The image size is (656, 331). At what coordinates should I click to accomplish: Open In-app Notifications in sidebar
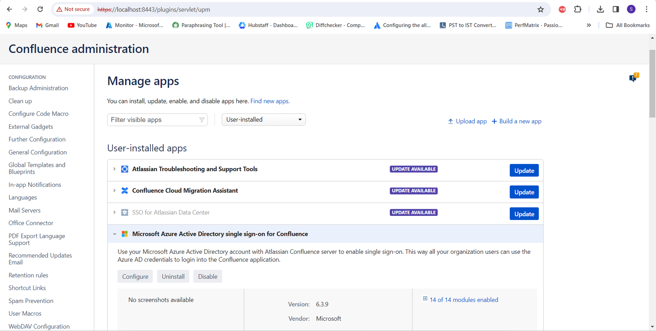(35, 185)
